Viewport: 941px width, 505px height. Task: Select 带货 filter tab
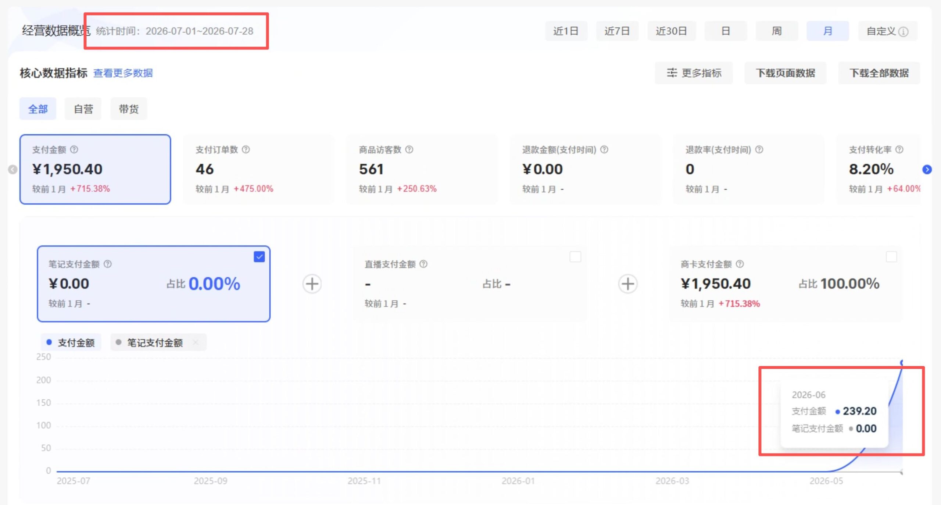(x=129, y=109)
